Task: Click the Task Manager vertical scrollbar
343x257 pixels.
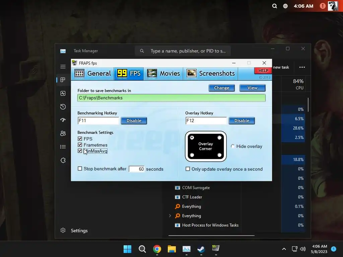Action: pyautogui.click(x=308, y=105)
